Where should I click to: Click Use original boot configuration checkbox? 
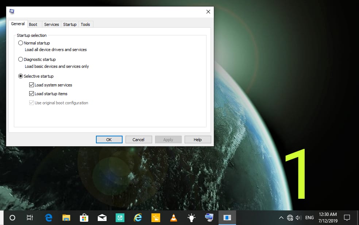point(31,103)
